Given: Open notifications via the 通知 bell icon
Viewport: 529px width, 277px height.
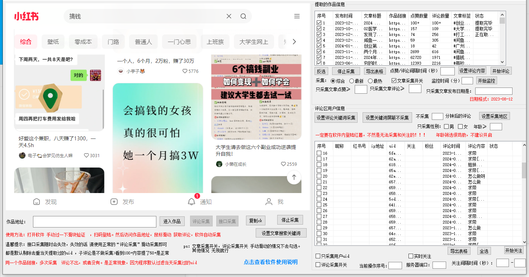Looking at the screenshot, I should [x=192, y=201].
